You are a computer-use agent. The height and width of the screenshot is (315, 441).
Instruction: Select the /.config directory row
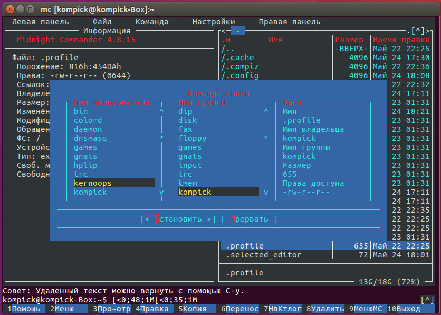[x=325, y=75]
